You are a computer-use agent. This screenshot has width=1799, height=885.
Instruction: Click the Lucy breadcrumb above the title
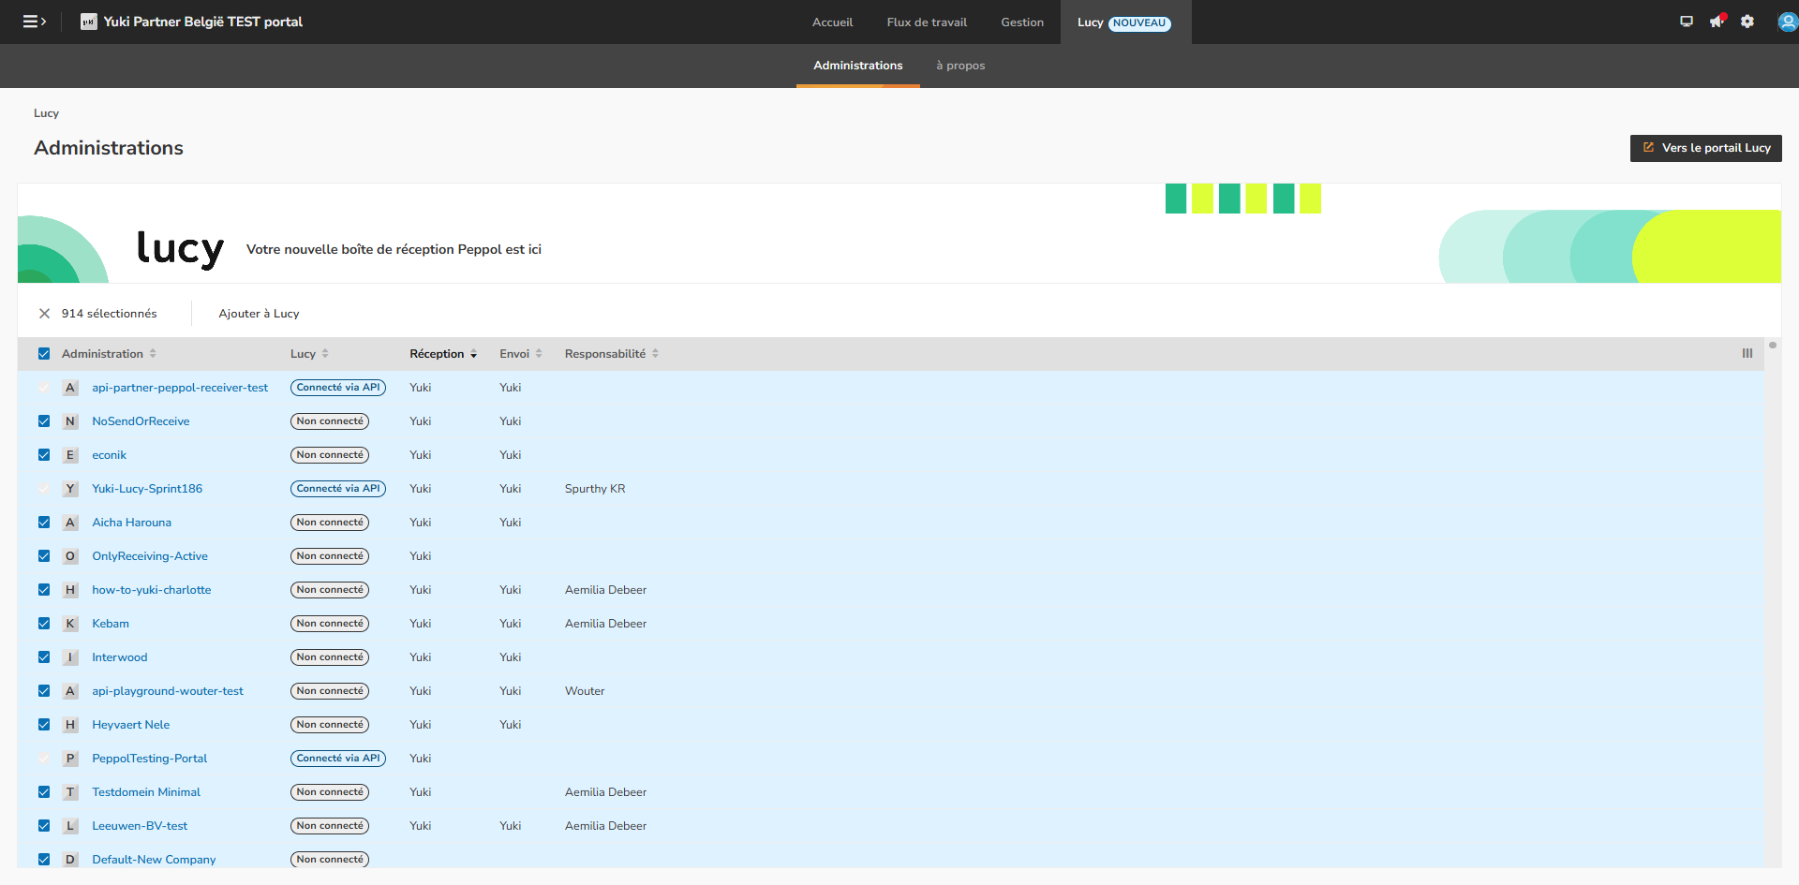(x=47, y=113)
